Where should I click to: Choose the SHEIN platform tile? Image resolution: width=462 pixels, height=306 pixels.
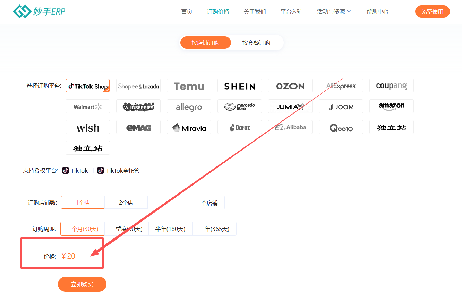click(239, 86)
